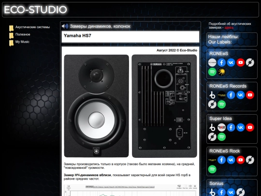Open the Yamaha HS7 rear panel photo
Screen dimensions: 261x196
point(164,106)
